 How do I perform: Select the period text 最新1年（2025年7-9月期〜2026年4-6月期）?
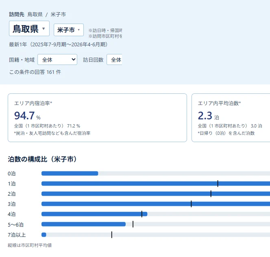pos(59,45)
